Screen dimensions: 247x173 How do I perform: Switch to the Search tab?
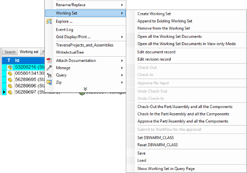[10, 52]
